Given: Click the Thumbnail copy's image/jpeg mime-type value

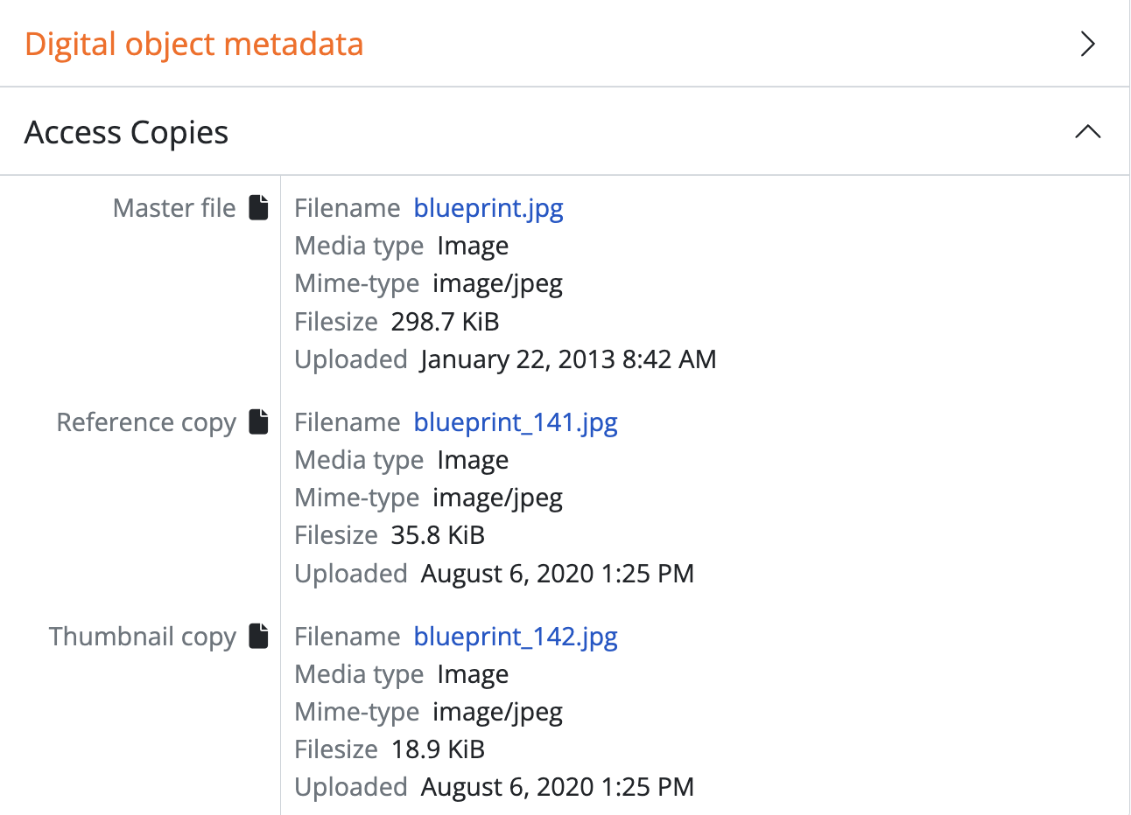Looking at the screenshot, I should (x=497, y=712).
